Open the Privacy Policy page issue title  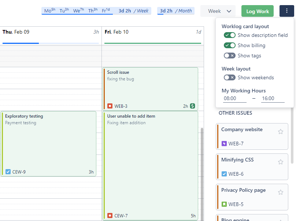243,190
